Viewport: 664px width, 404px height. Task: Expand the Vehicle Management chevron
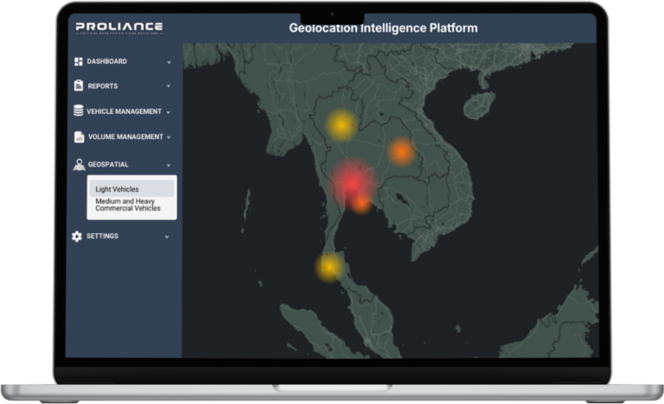[x=168, y=112]
